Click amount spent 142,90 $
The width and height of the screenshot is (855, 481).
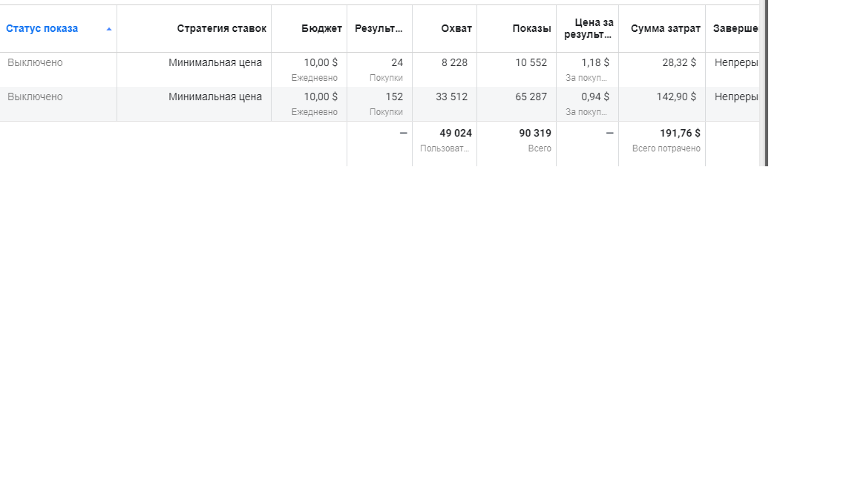676,97
